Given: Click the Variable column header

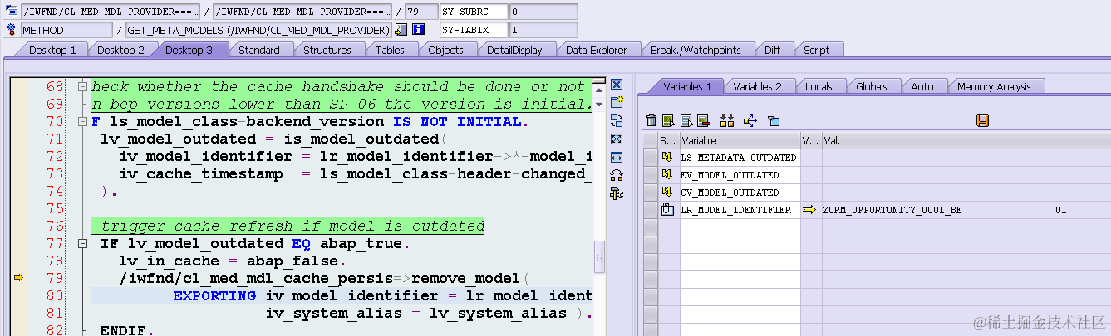Looking at the screenshot, I should [x=740, y=140].
